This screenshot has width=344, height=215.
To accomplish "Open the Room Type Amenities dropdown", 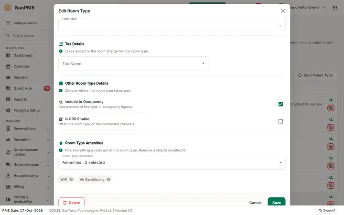I will pyautogui.click(x=172, y=162).
